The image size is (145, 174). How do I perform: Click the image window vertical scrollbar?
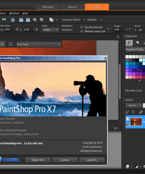coord(120,81)
